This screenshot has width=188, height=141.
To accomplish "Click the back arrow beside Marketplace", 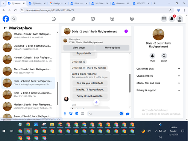I will point(5,28).
